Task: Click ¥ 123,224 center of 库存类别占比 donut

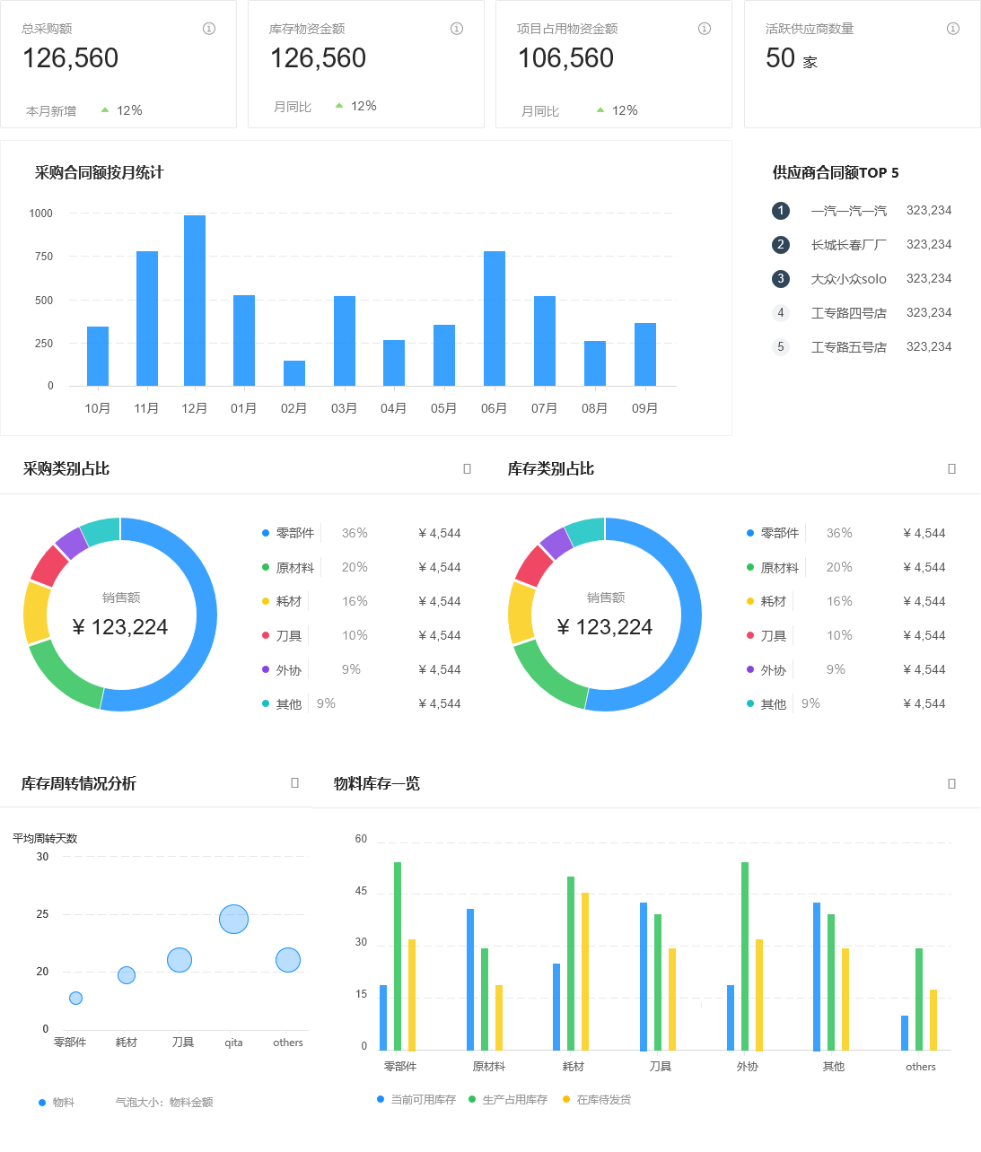Action: pos(605,627)
